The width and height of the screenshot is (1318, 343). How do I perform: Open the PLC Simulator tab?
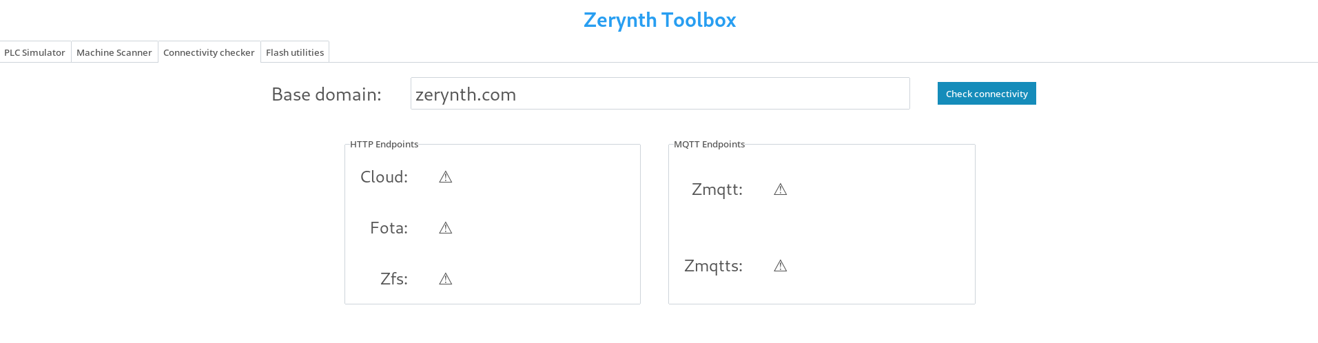[x=34, y=52]
